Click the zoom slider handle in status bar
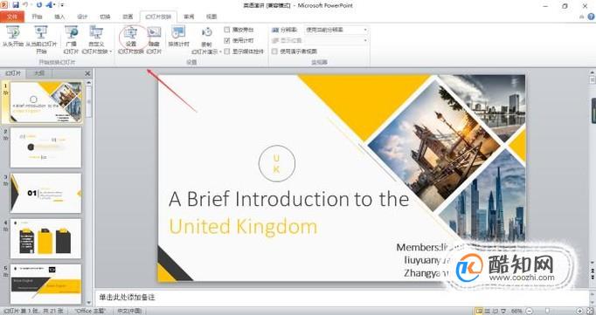 pos(547,311)
